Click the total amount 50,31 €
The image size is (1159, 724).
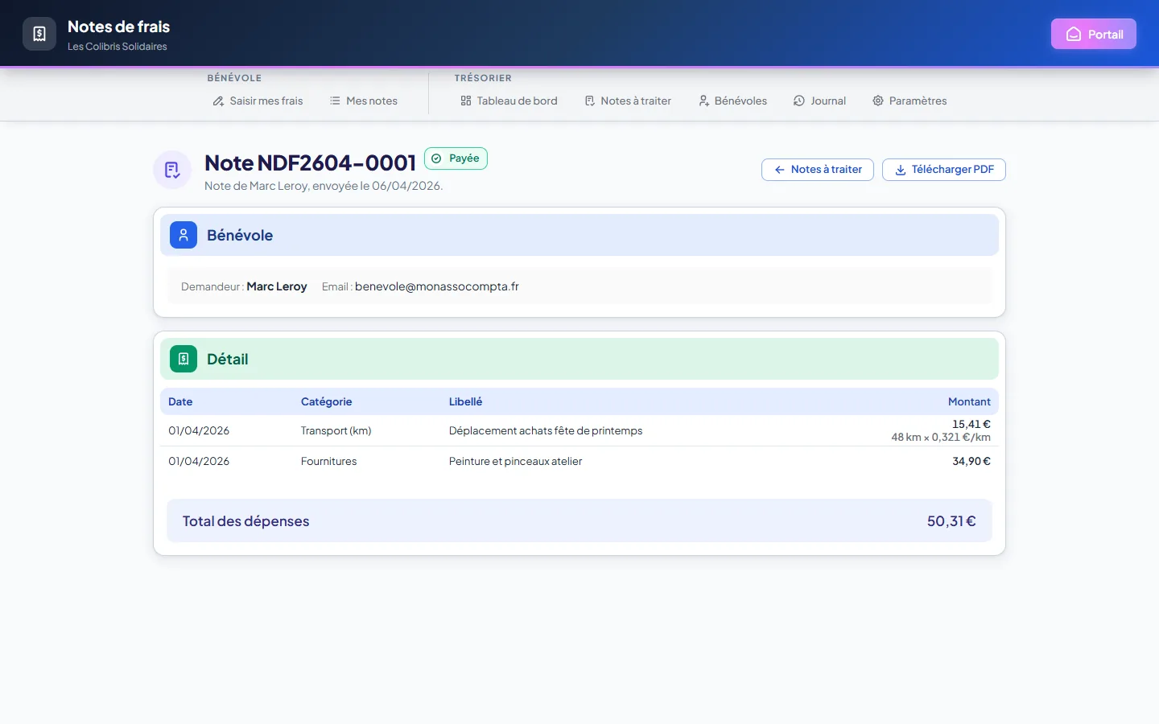(x=951, y=521)
